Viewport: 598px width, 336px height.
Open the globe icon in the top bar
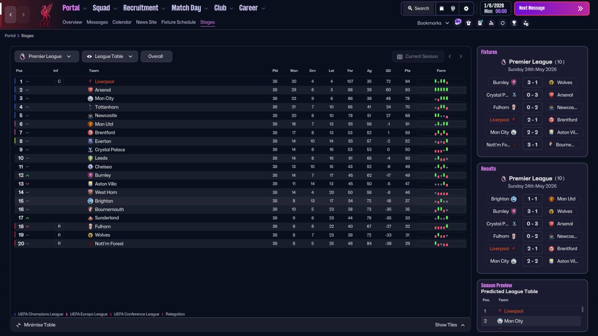click(453, 8)
